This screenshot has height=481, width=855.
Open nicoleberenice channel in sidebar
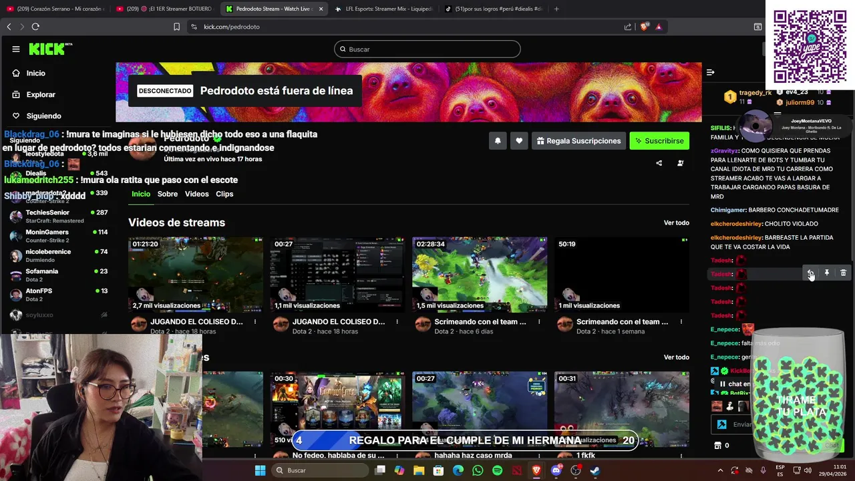point(59,256)
